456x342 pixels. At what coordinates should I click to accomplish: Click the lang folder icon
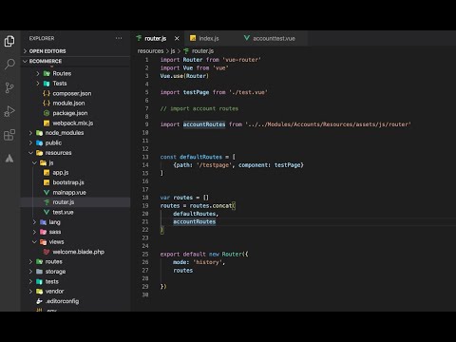point(43,222)
